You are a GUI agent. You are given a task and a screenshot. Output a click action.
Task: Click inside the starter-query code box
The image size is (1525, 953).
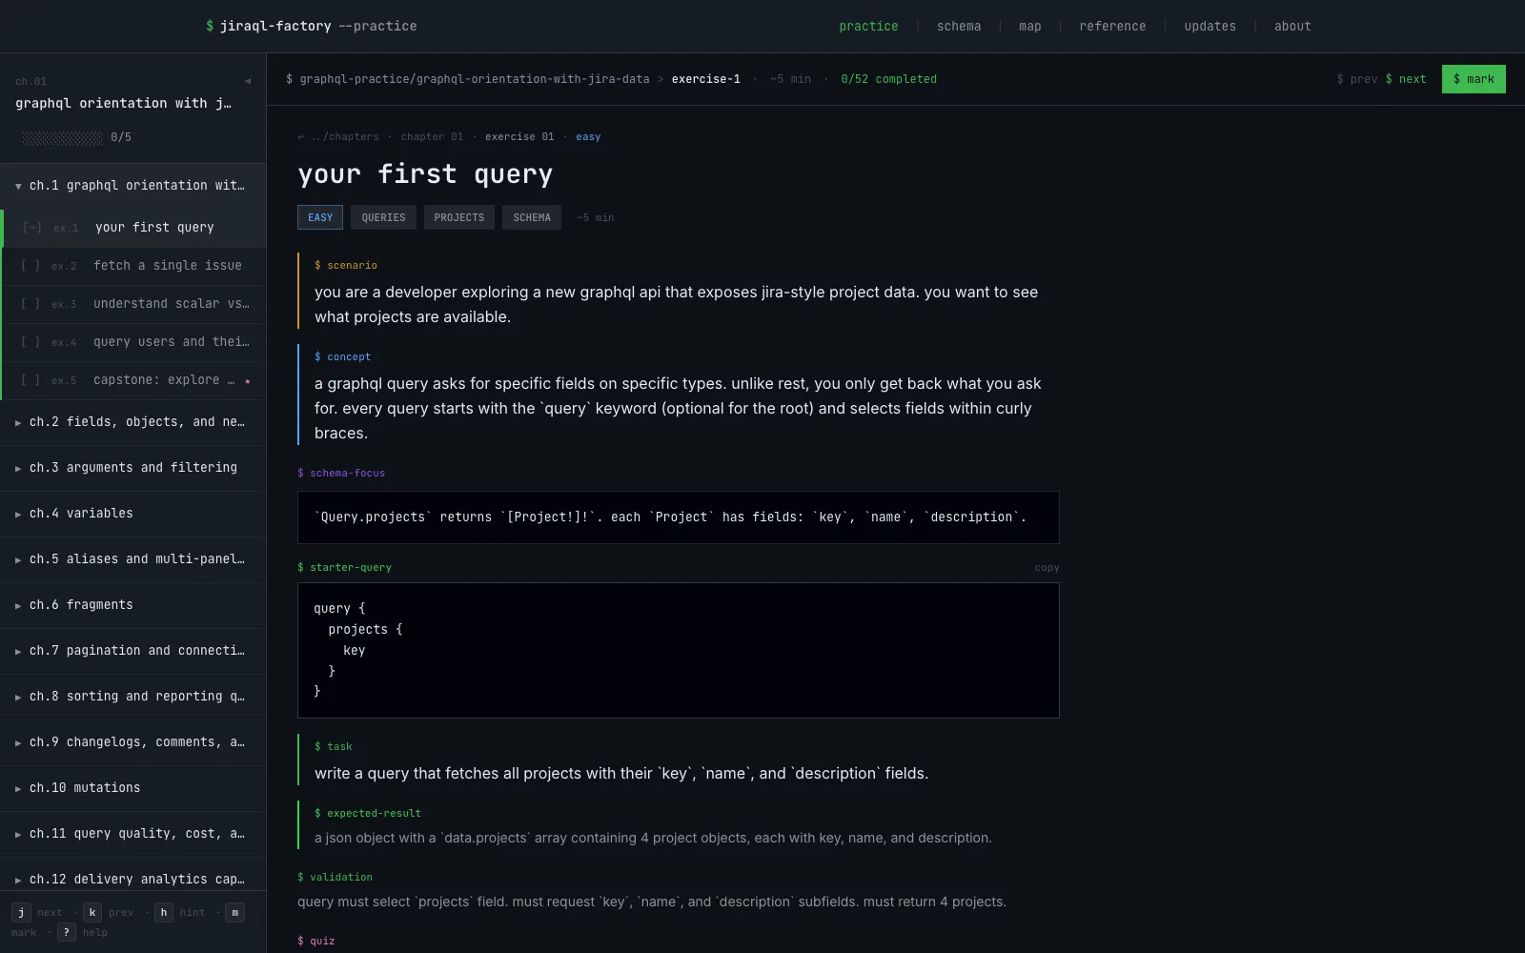click(x=679, y=650)
